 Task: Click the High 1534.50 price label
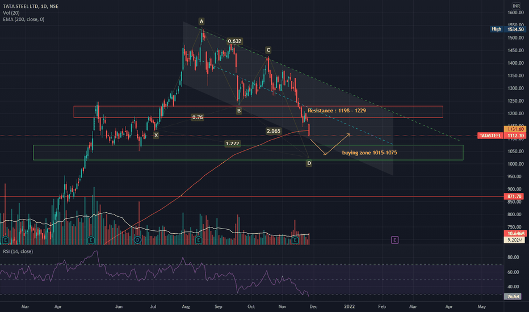508,29
